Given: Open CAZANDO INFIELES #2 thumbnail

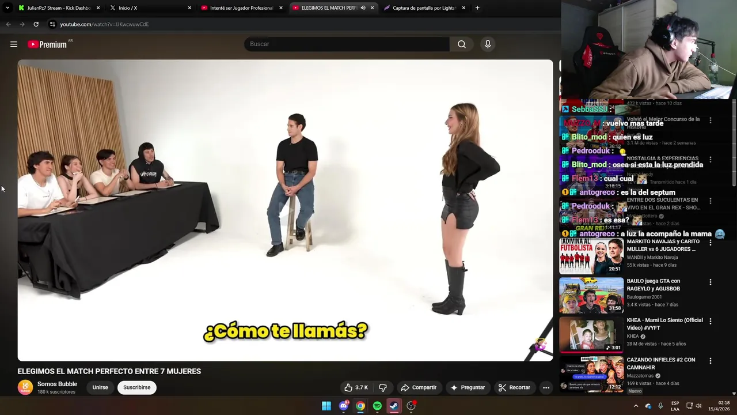Looking at the screenshot, I should 591,374.
